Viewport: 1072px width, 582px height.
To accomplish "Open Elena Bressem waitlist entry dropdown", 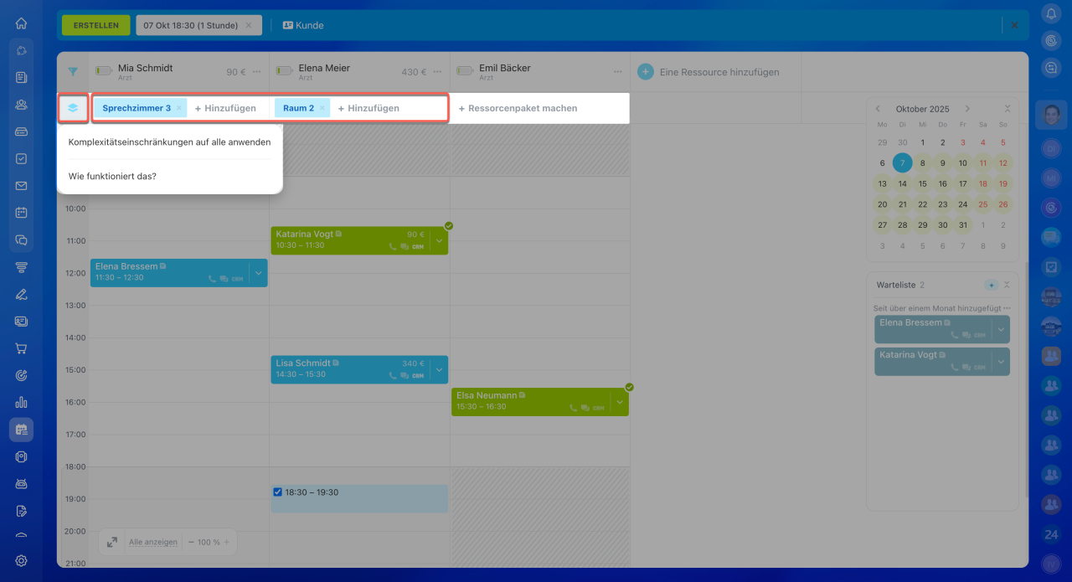I will click(x=1001, y=329).
